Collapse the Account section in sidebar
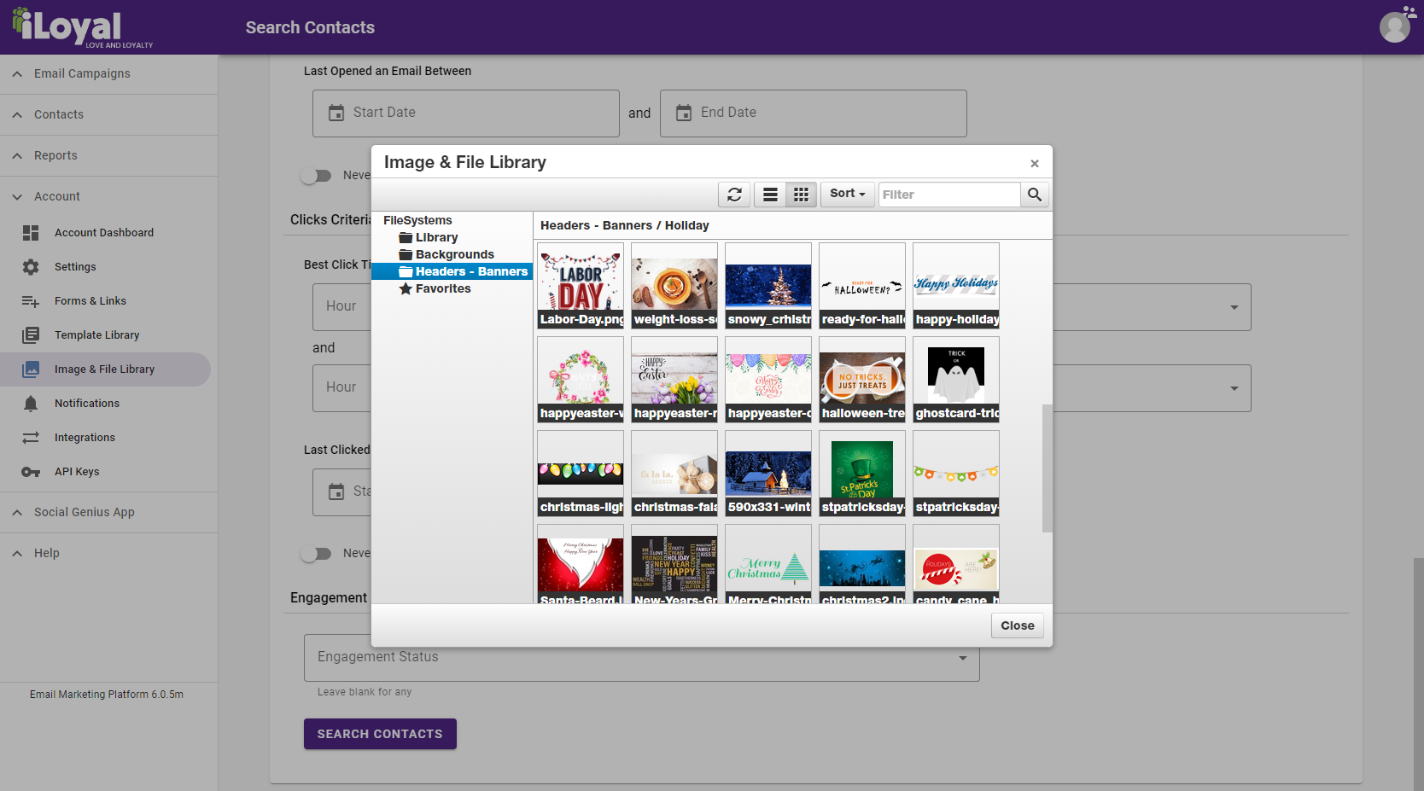This screenshot has width=1424, height=791. pos(17,197)
